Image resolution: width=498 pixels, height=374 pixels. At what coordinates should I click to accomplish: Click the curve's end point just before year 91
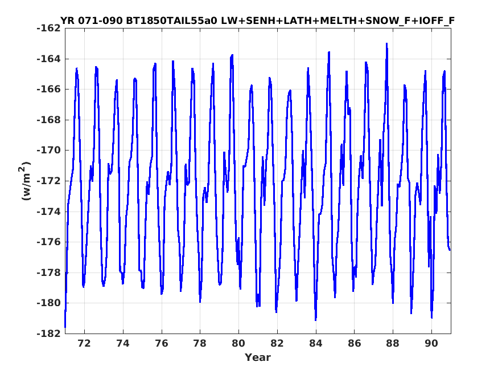450,250
